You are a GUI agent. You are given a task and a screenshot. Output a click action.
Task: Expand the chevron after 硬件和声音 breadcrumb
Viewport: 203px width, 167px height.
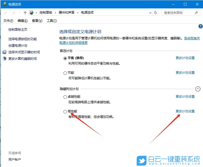click(78, 13)
